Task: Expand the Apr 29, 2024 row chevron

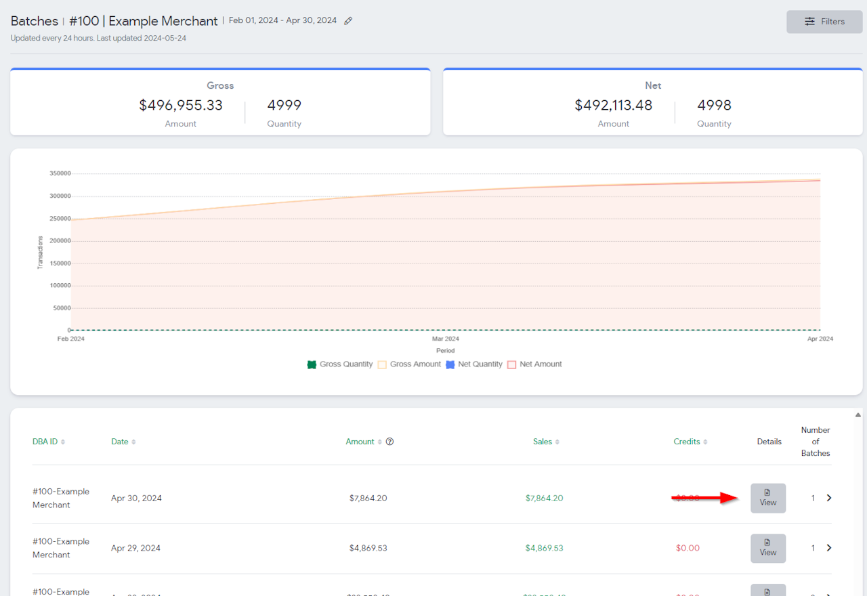Action: [x=829, y=548]
